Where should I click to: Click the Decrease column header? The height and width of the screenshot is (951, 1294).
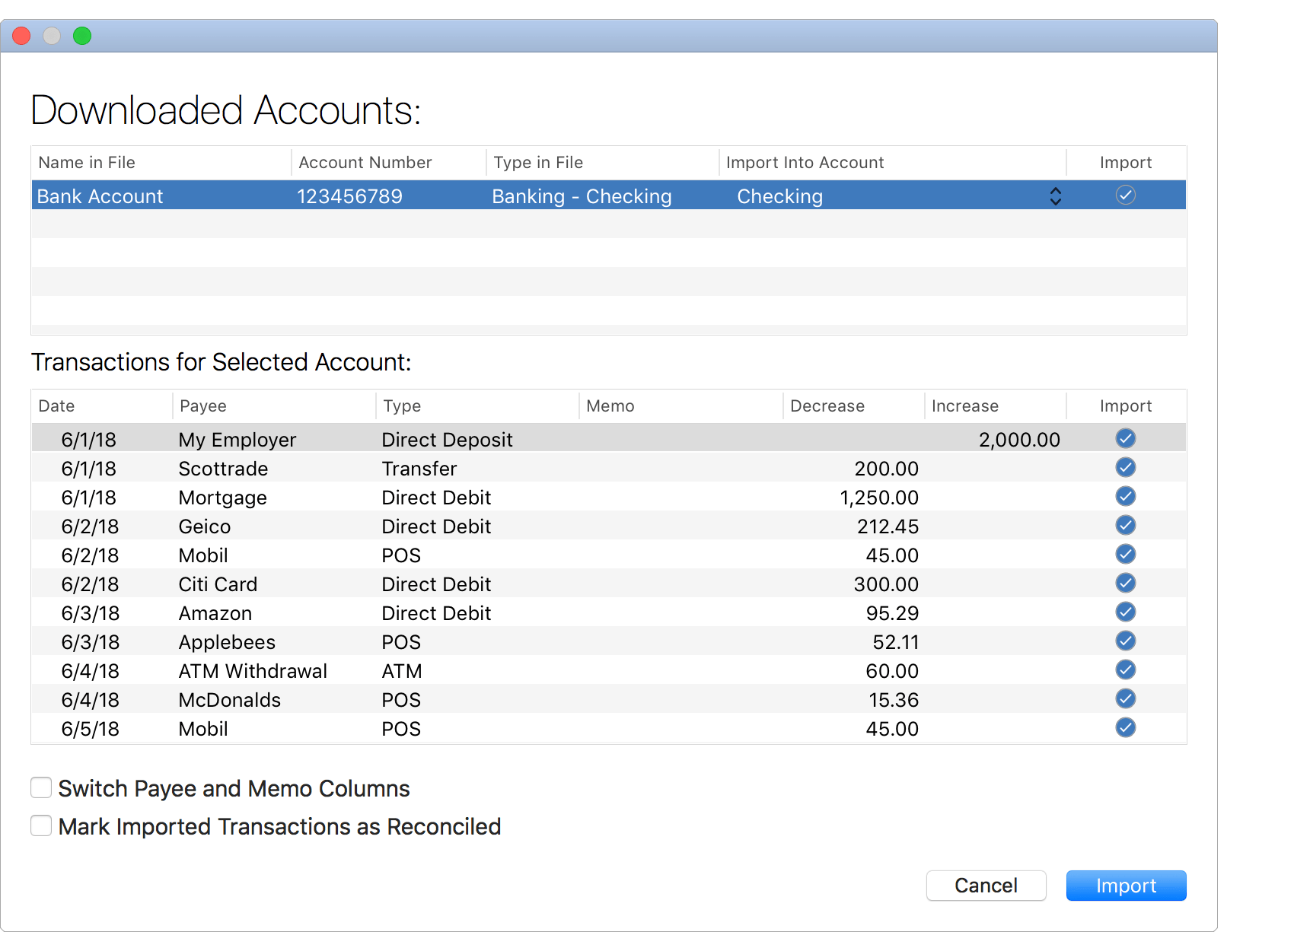coord(827,406)
